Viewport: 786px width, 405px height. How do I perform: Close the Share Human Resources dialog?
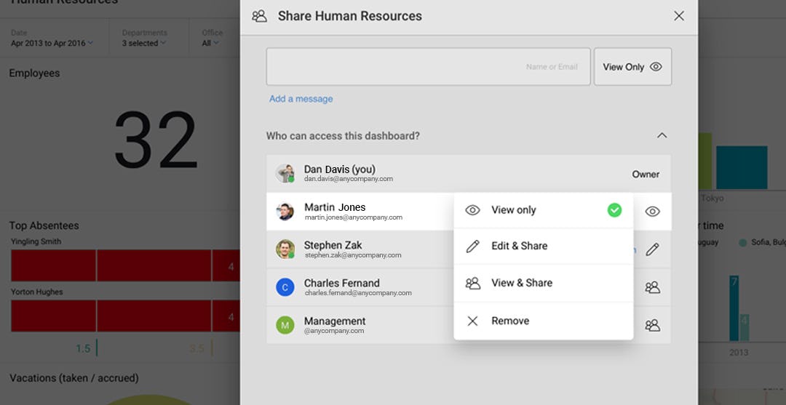point(679,16)
